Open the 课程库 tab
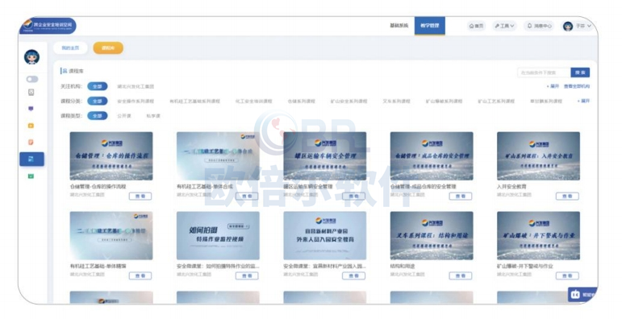 (x=108, y=48)
